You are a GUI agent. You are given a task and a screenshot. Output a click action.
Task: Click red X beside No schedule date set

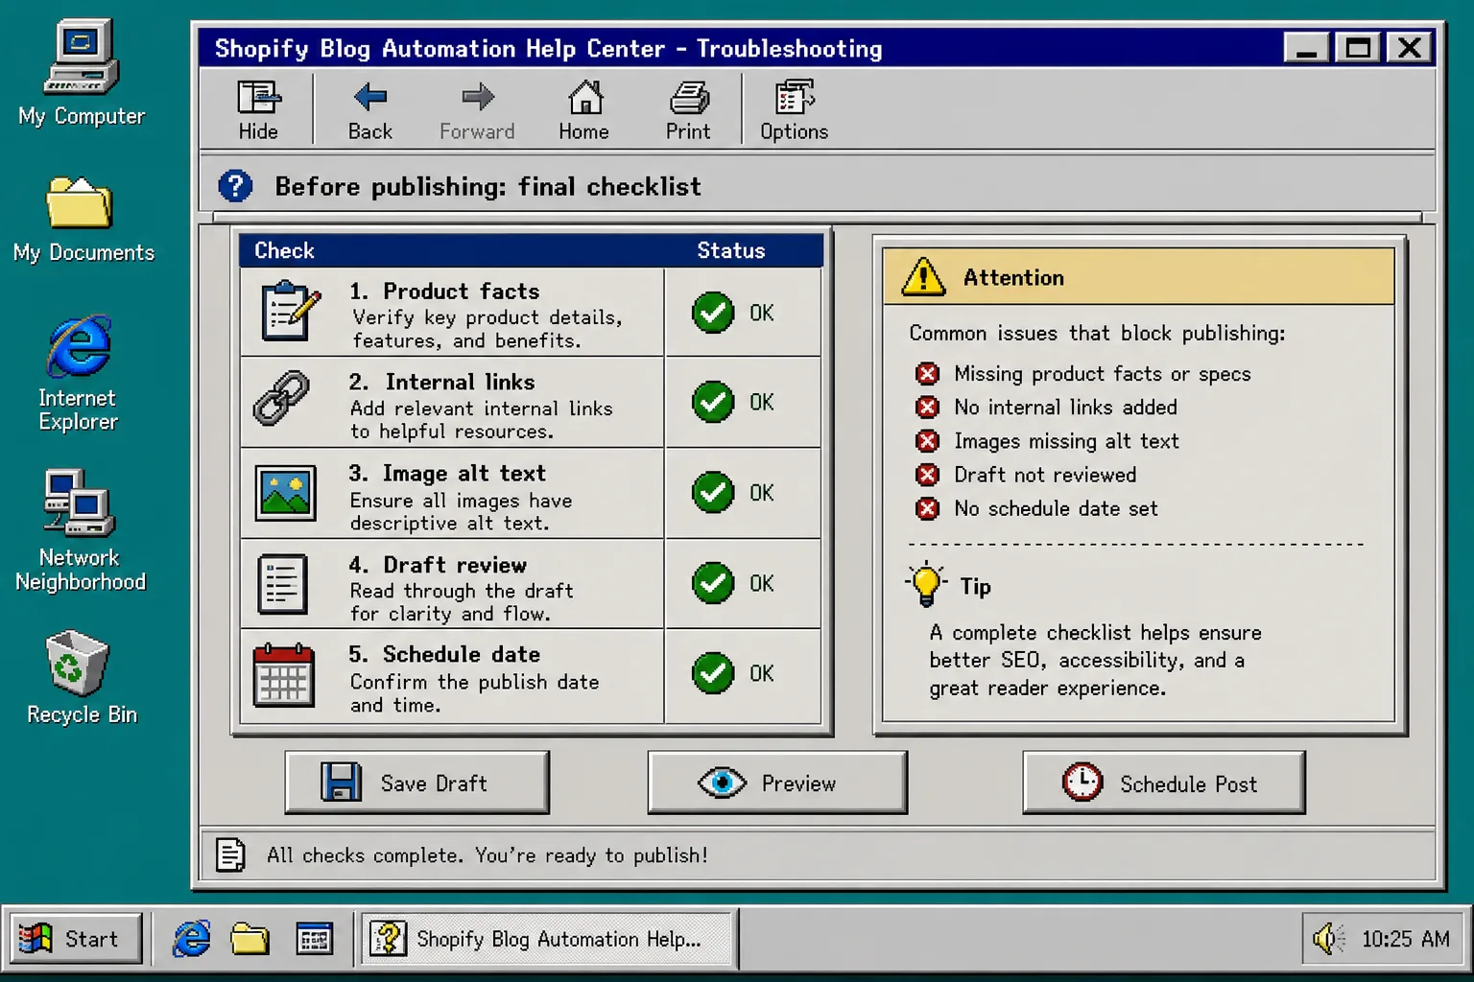927,508
